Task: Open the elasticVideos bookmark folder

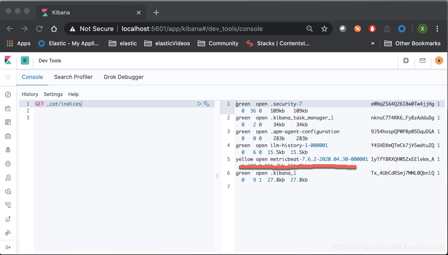Action: coord(167,43)
